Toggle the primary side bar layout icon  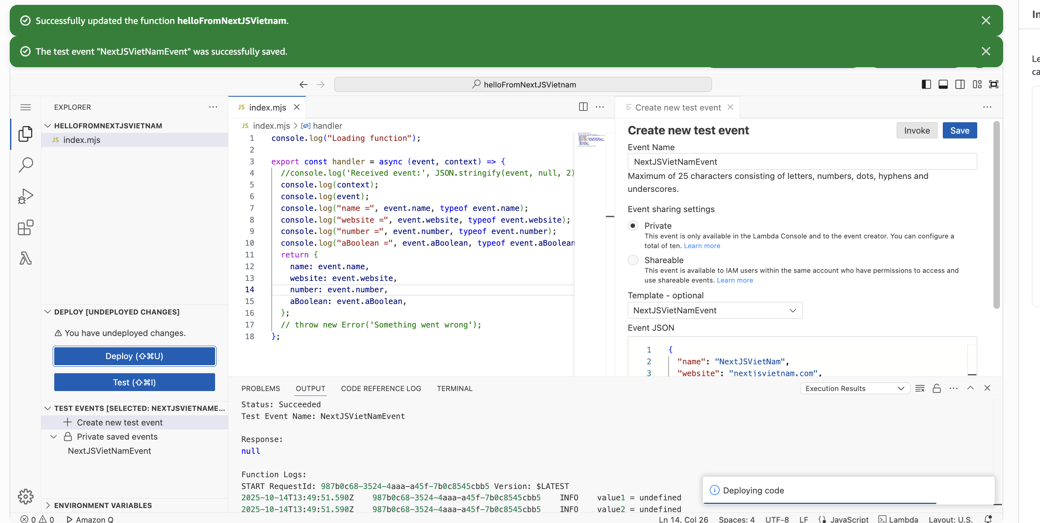(926, 84)
